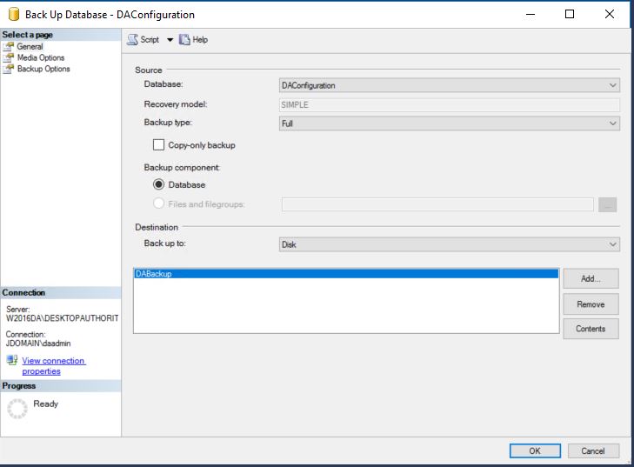Click the Backup Options page icon

tap(9, 69)
